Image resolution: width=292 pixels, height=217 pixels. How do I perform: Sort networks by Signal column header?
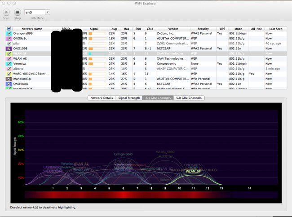(94, 28)
